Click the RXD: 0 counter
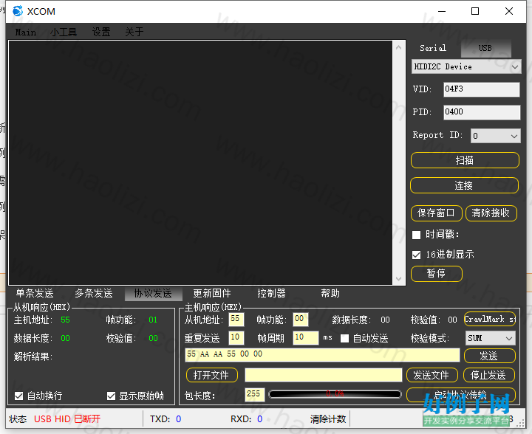This screenshot has height=434, width=532. pos(247,419)
